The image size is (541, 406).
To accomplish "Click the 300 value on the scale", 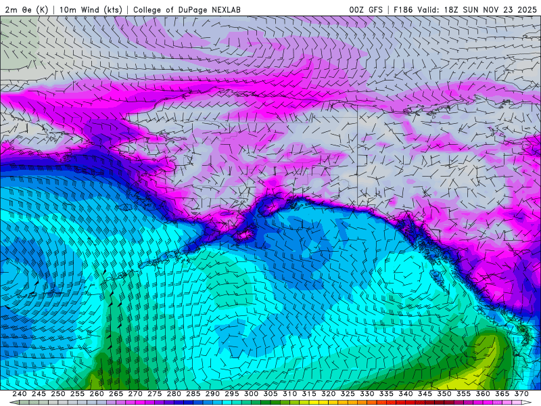I will pyautogui.click(x=251, y=394).
